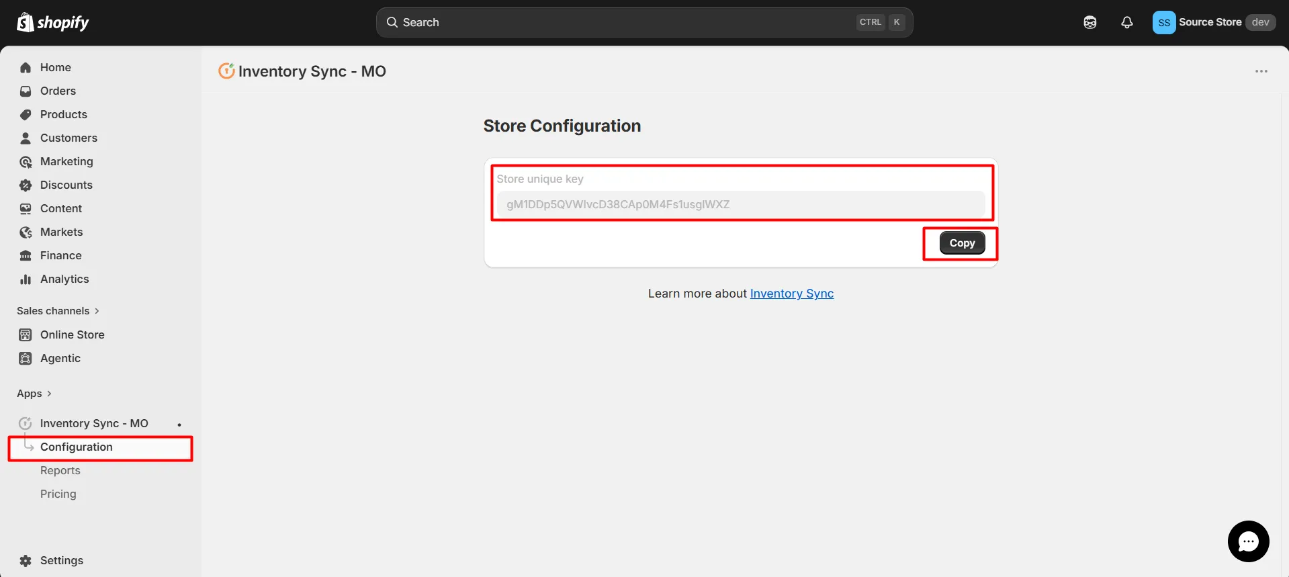This screenshot has width=1289, height=577.
Task: Open the Source Store account menu
Action: click(x=1214, y=22)
